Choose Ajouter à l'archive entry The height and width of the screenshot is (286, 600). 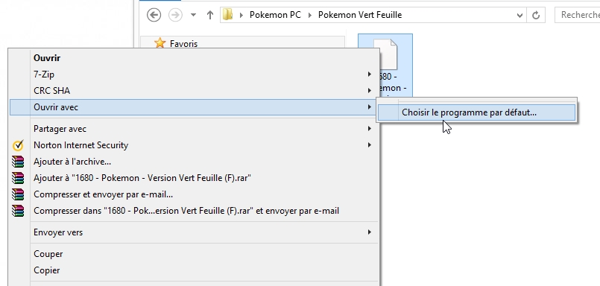click(x=195, y=162)
